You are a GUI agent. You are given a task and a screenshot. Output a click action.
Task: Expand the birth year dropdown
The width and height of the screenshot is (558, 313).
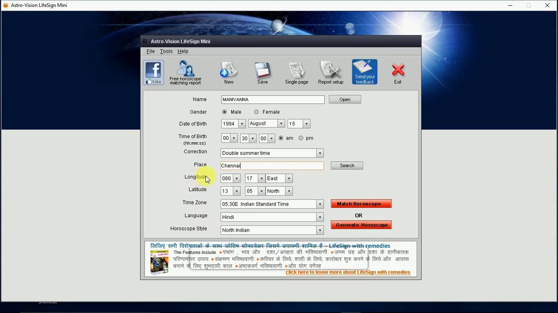(x=242, y=124)
